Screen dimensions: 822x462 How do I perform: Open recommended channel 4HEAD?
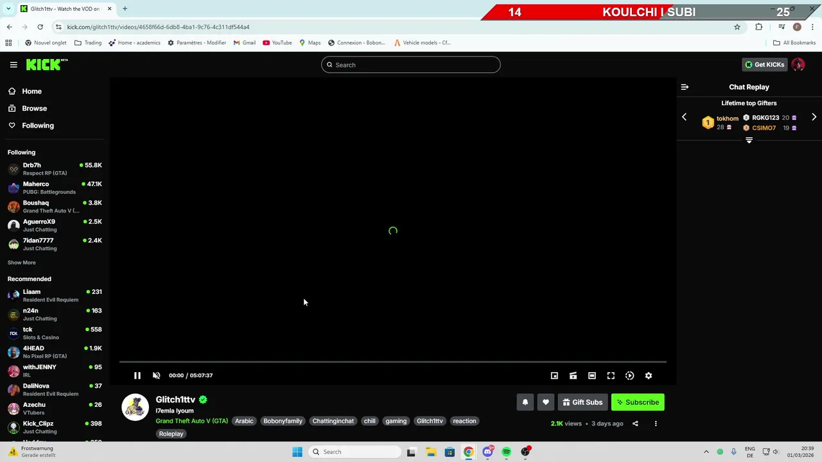(x=55, y=352)
